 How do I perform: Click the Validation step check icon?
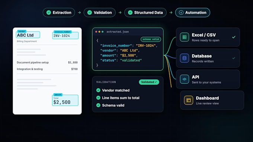[x=90, y=13]
